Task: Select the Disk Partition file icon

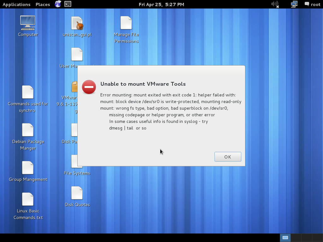Action: 74,130
